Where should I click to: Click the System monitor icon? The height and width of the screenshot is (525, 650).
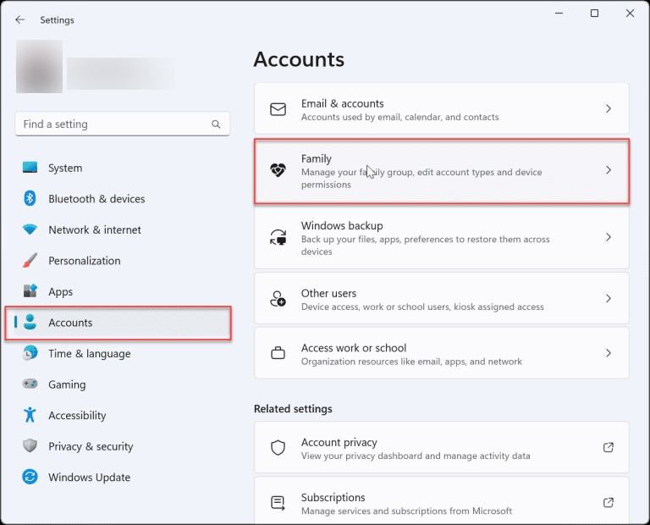point(30,168)
